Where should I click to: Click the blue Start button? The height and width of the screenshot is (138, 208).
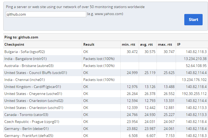click(x=193, y=20)
